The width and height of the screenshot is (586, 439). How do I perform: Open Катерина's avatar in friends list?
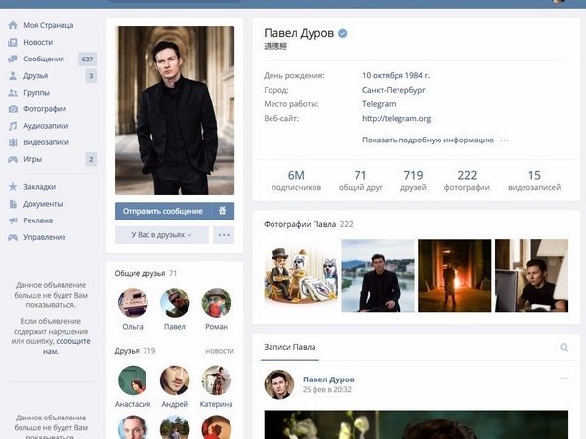217,380
